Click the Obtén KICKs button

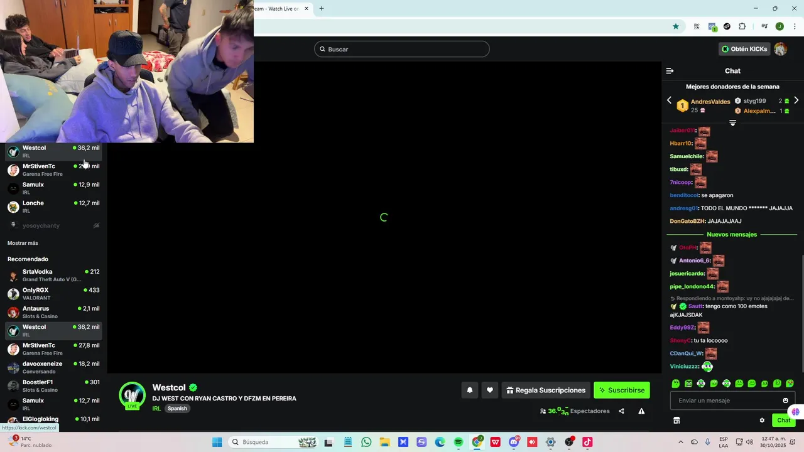click(x=744, y=49)
